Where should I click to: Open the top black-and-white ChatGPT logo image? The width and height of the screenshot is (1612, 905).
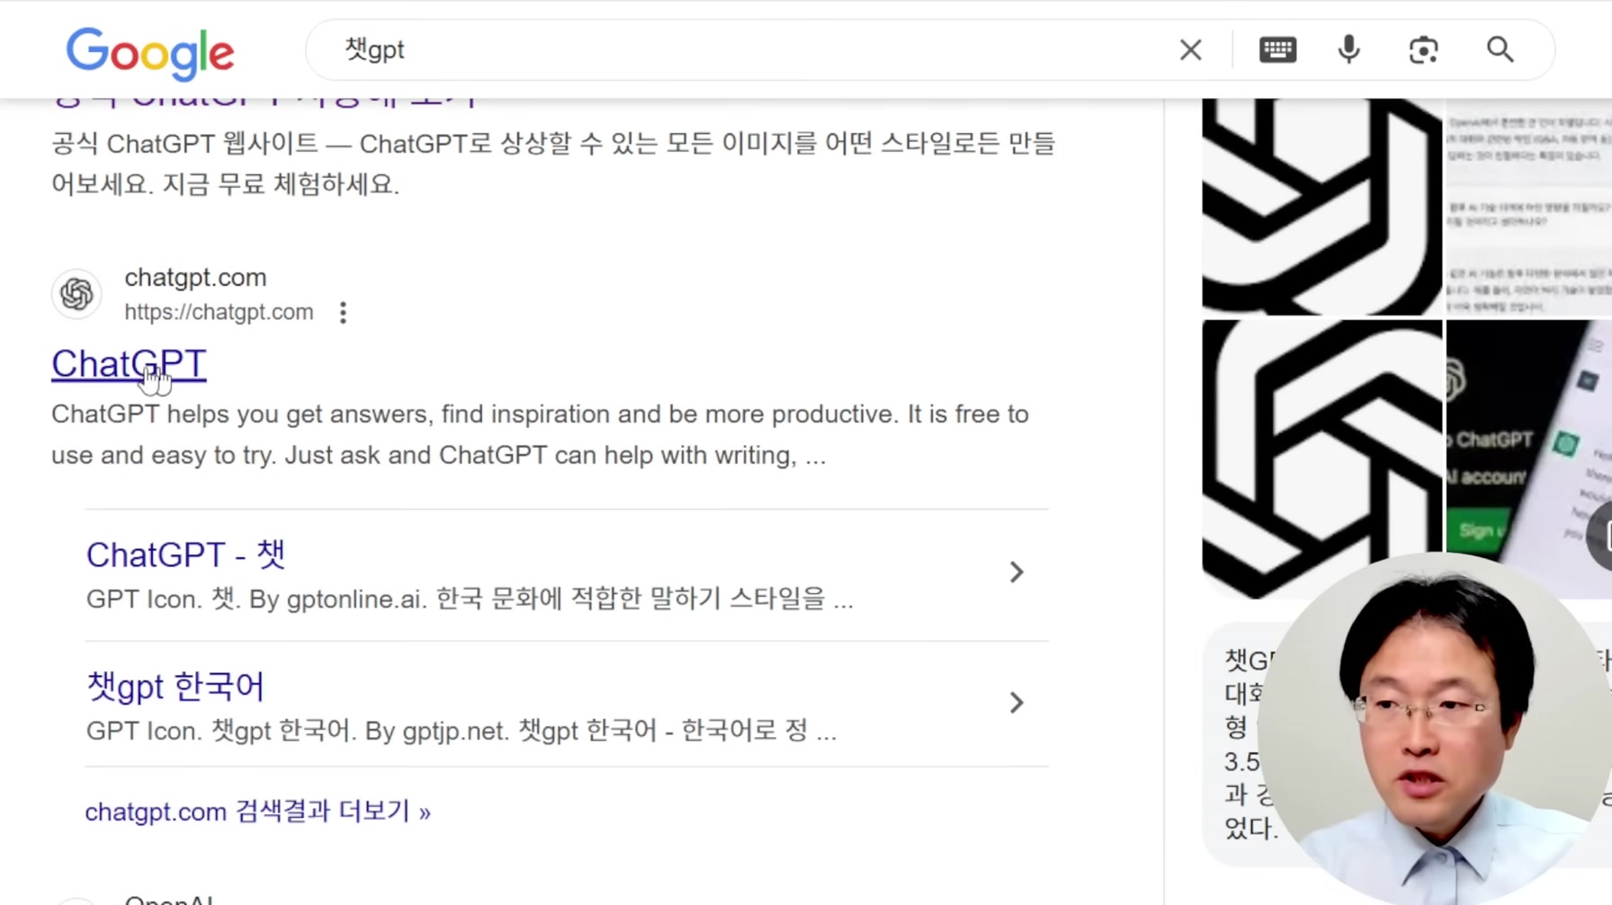[1321, 207]
